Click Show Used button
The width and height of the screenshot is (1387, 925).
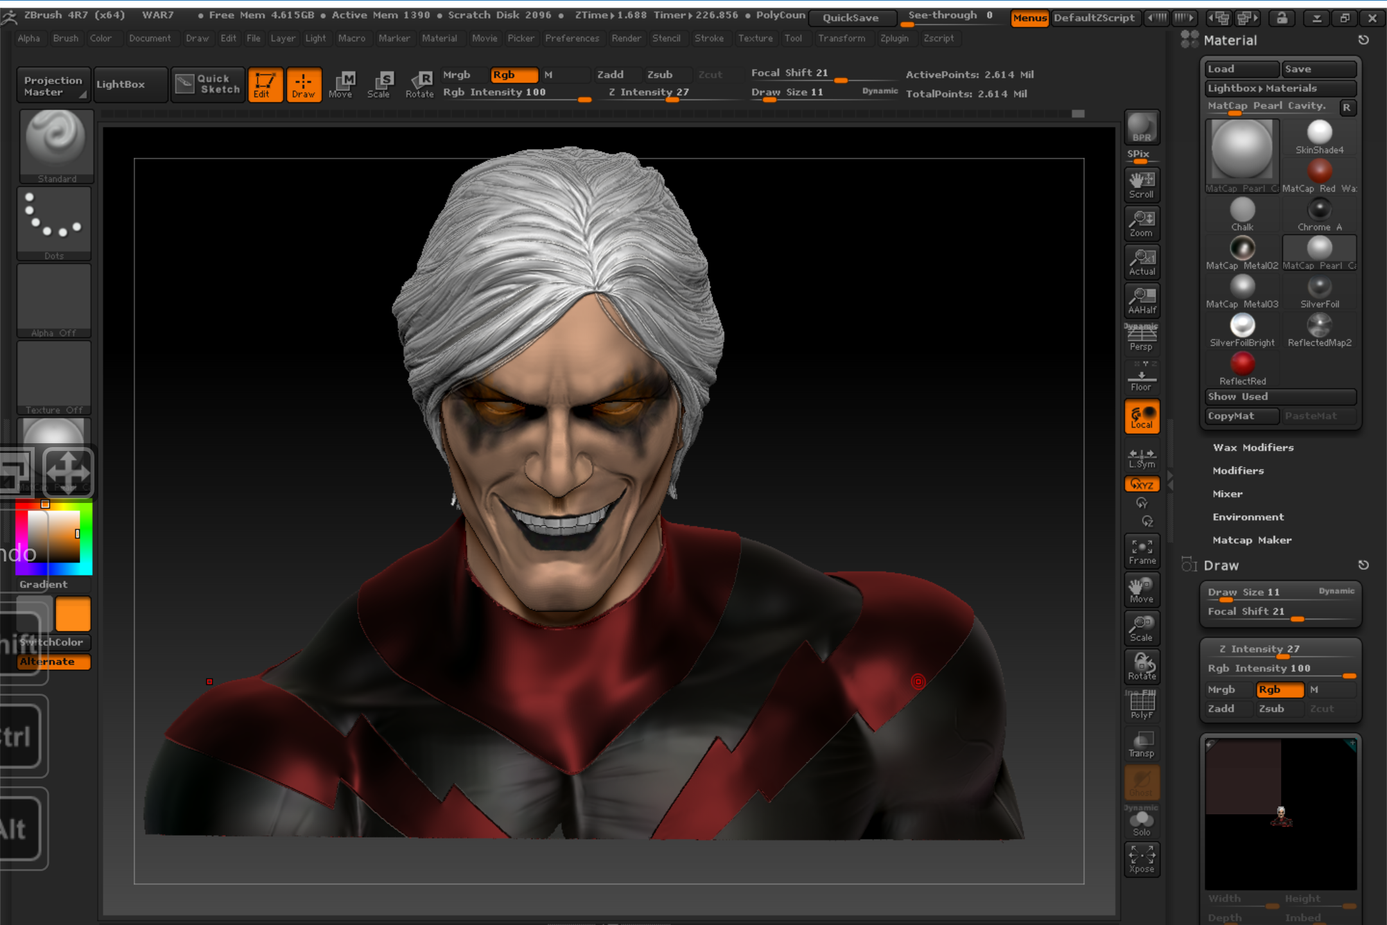coord(1280,397)
